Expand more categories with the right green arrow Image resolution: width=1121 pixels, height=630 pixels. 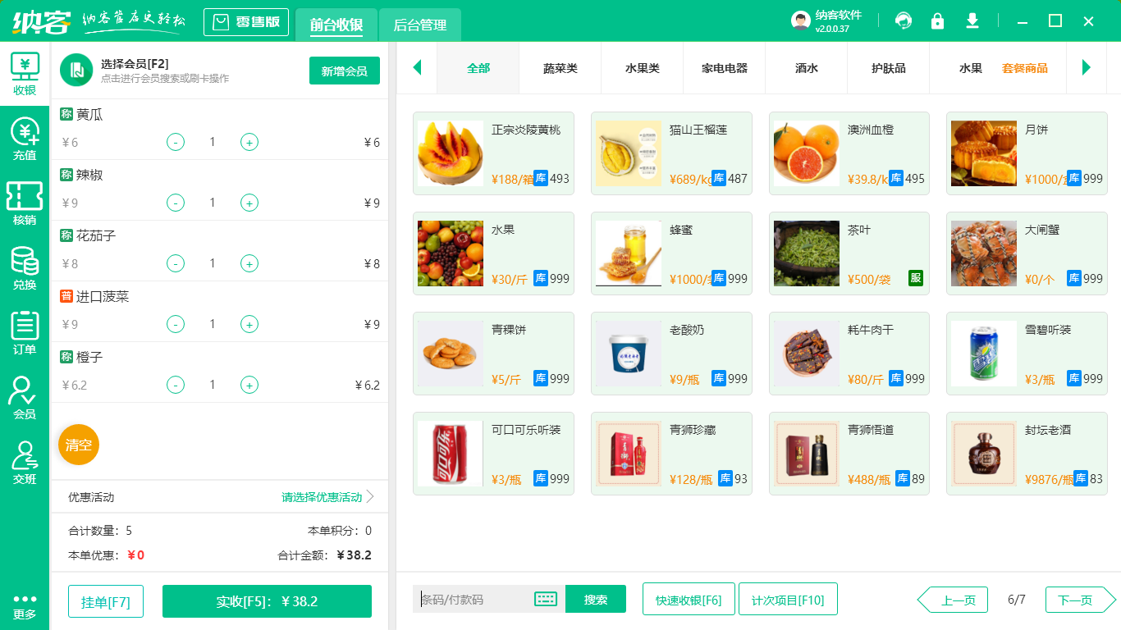(x=1087, y=69)
